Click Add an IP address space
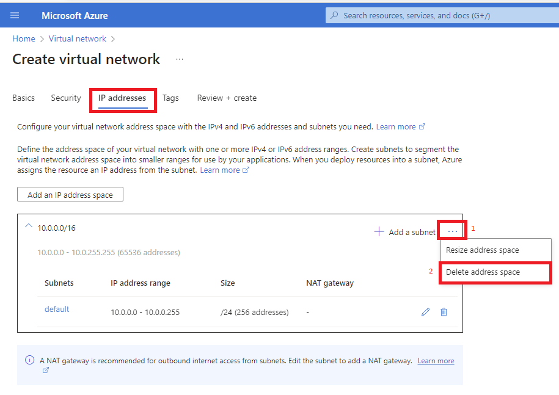Viewport: 559px width, 395px height. click(70, 194)
